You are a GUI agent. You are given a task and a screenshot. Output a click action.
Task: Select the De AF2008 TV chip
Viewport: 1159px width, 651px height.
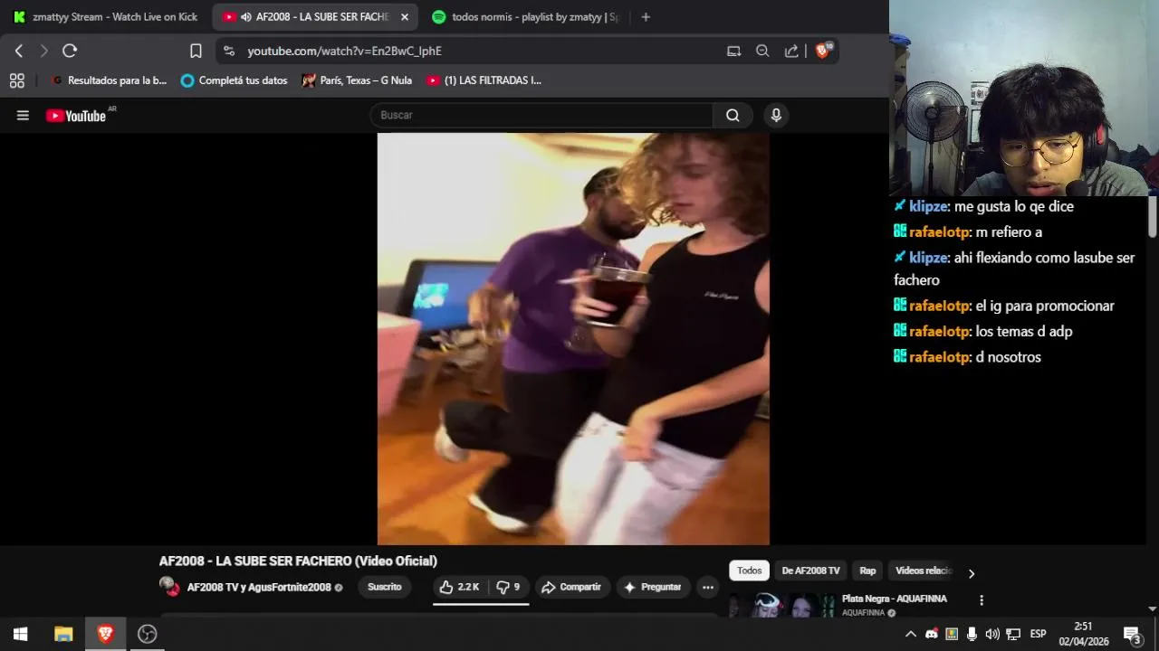click(811, 571)
